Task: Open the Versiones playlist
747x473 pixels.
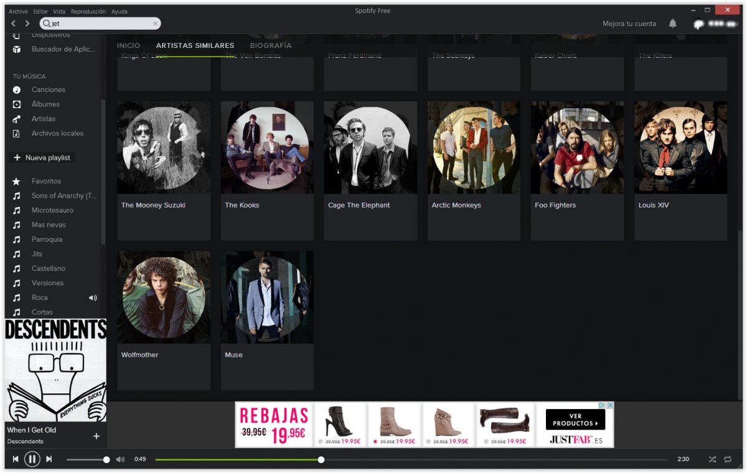Action: click(x=47, y=283)
